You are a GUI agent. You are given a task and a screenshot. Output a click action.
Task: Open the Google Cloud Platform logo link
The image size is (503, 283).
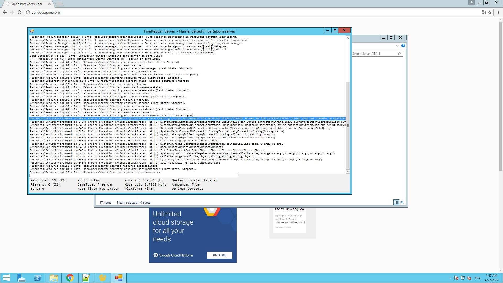pyautogui.click(x=173, y=255)
